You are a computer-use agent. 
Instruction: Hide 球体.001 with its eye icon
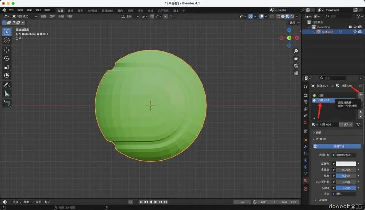[x=355, y=32]
